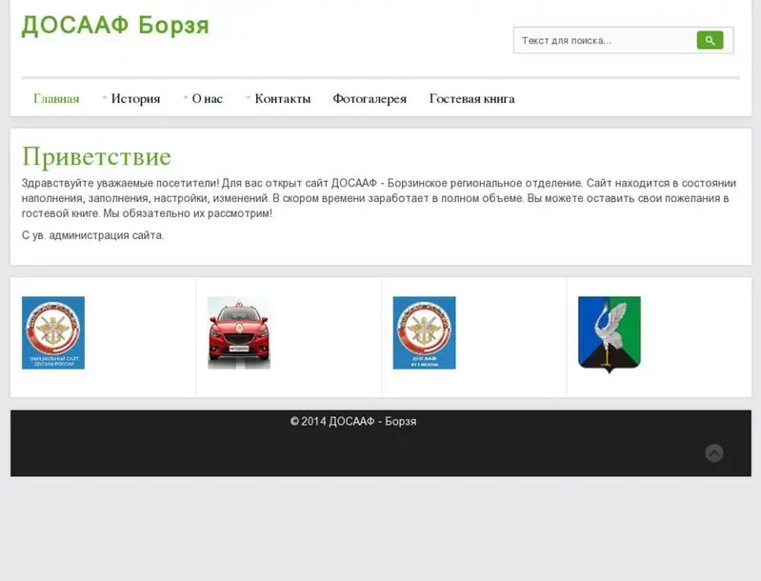Click the green search magnifier button
The image size is (761, 581).
tap(710, 40)
